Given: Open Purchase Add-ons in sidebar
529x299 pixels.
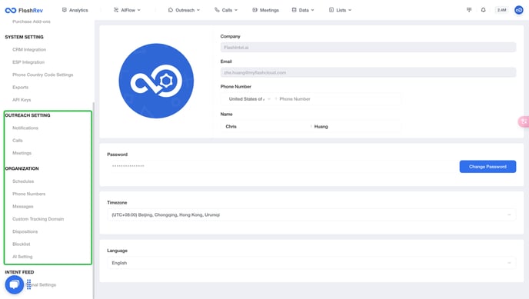Looking at the screenshot, I should 32,22.
